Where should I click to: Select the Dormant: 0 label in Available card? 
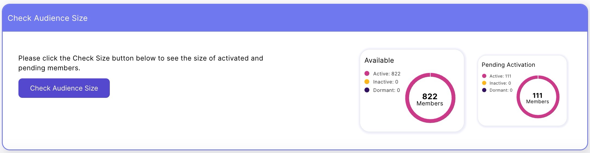click(x=386, y=90)
